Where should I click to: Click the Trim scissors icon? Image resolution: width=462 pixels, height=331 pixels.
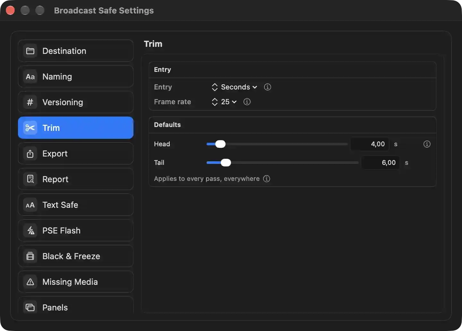[30, 128]
